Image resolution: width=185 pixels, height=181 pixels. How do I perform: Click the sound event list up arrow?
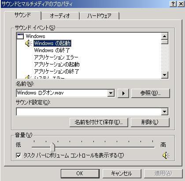coord(165,36)
